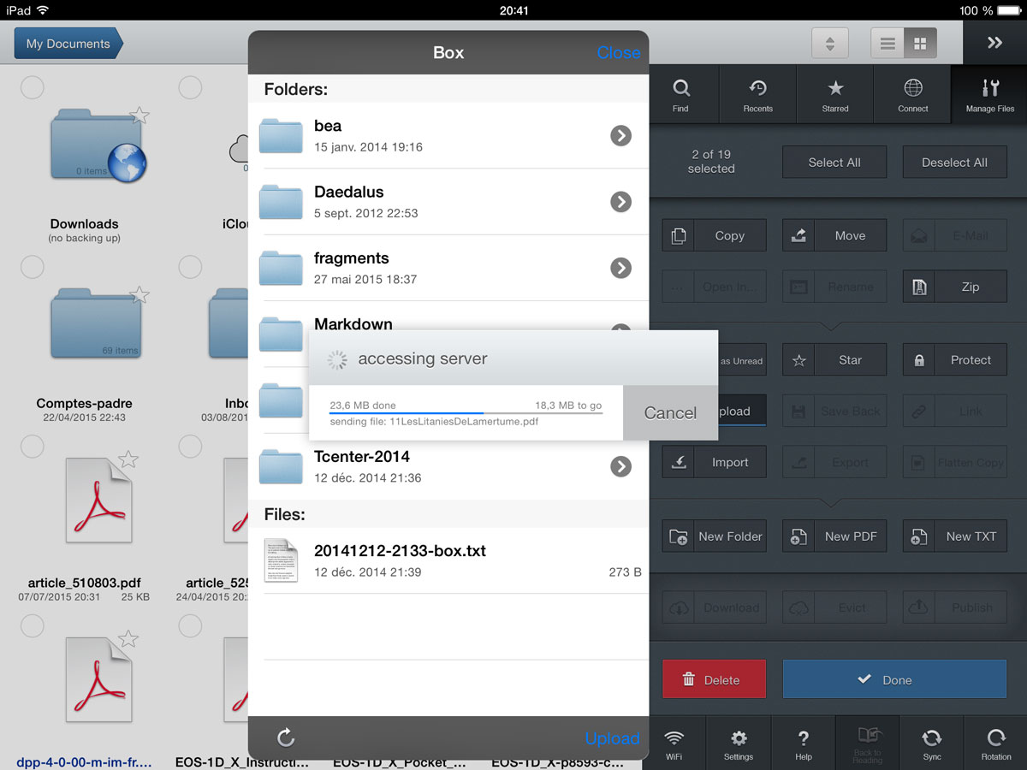
Task: Import files into folder
Action: point(714,463)
